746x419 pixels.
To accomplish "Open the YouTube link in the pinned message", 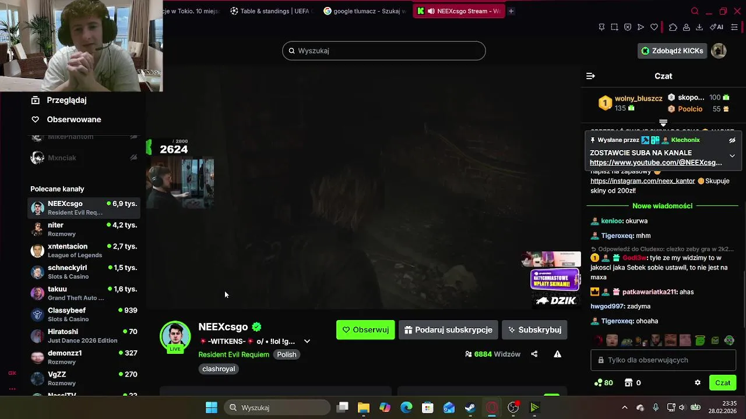I will click(x=656, y=163).
